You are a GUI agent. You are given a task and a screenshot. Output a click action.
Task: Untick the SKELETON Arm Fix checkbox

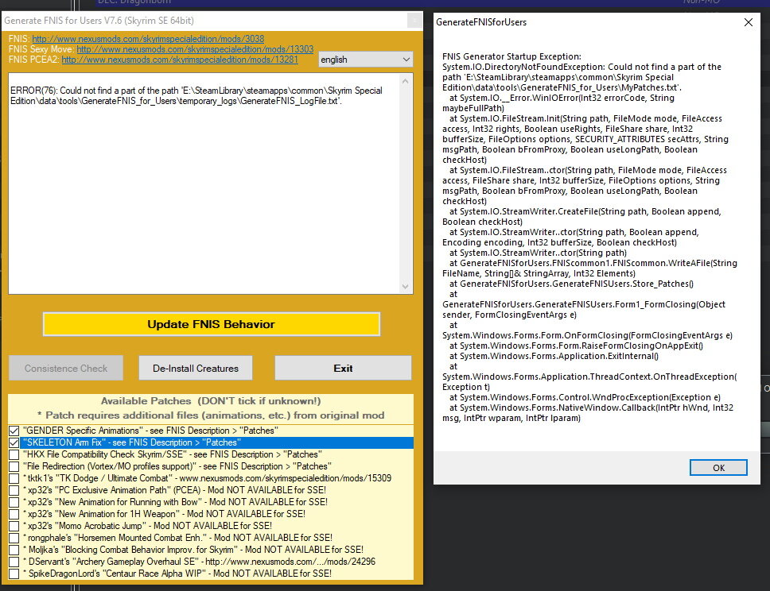point(14,442)
